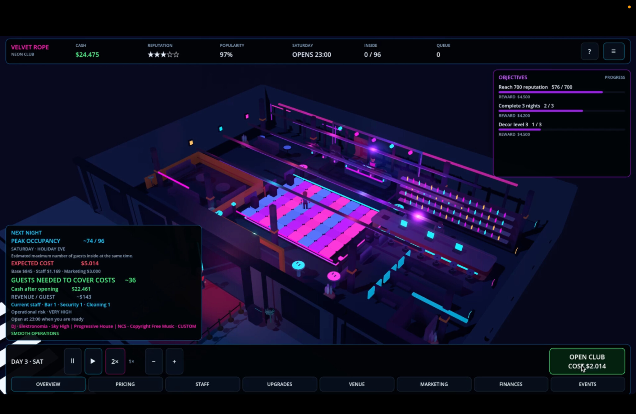Screen dimensions: 636x414
Task: Click the DJ Elektronomia track line
Action: click(103, 326)
